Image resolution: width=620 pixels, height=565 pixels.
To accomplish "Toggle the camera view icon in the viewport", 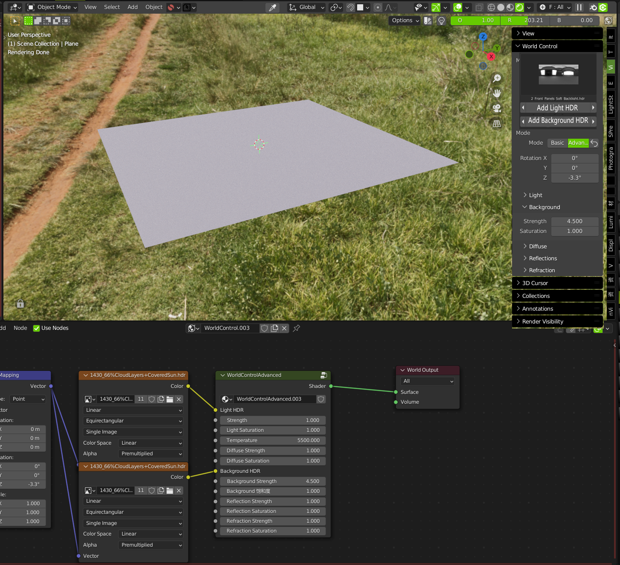I will coord(497,108).
